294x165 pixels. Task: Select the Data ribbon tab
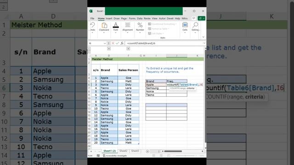point(140,18)
